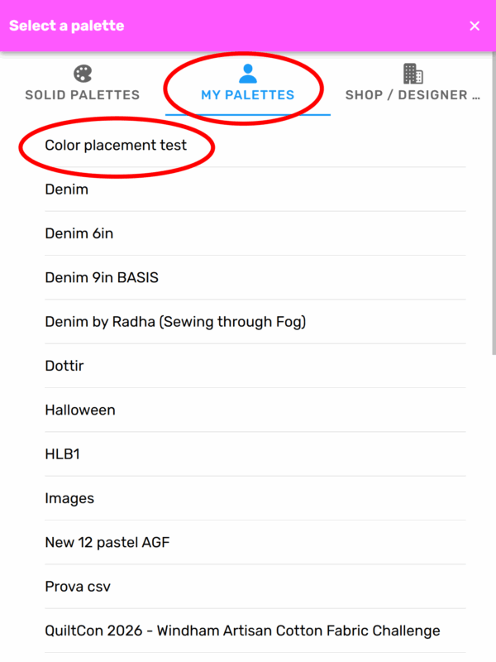Open Denim by Radha (Sewing through Fog)
The width and height of the screenshot is (496, 662).
(x=175, y=322)
